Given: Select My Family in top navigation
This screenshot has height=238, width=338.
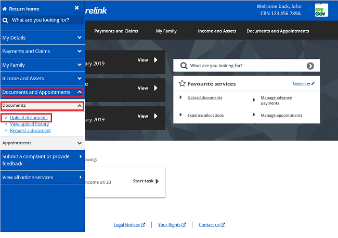Looking at the screenshot, I should (166, 31).
